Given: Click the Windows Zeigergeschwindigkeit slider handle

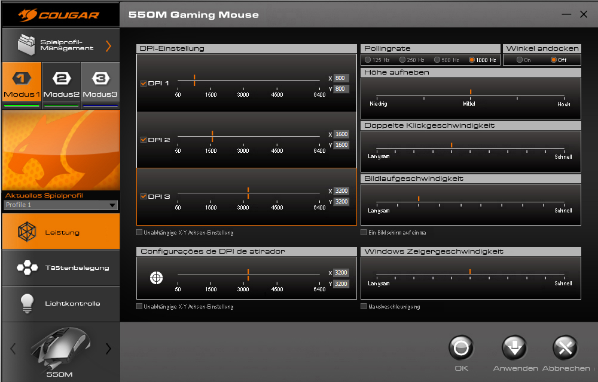Looking at the screenshot, I should [x=470, y=272].
